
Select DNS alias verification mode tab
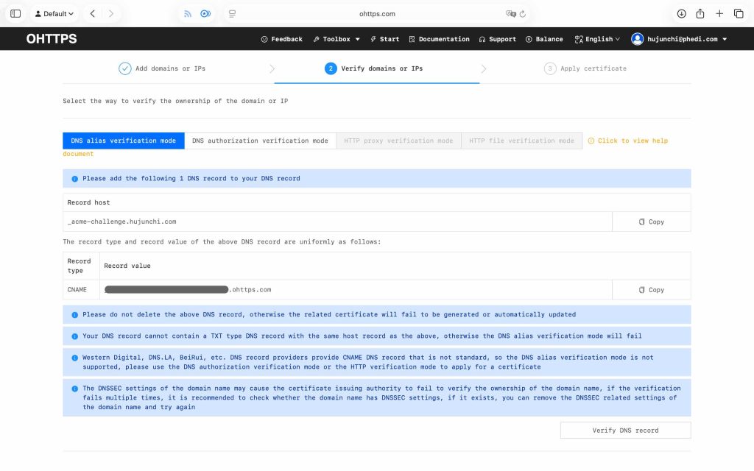[x=124, y=141]
